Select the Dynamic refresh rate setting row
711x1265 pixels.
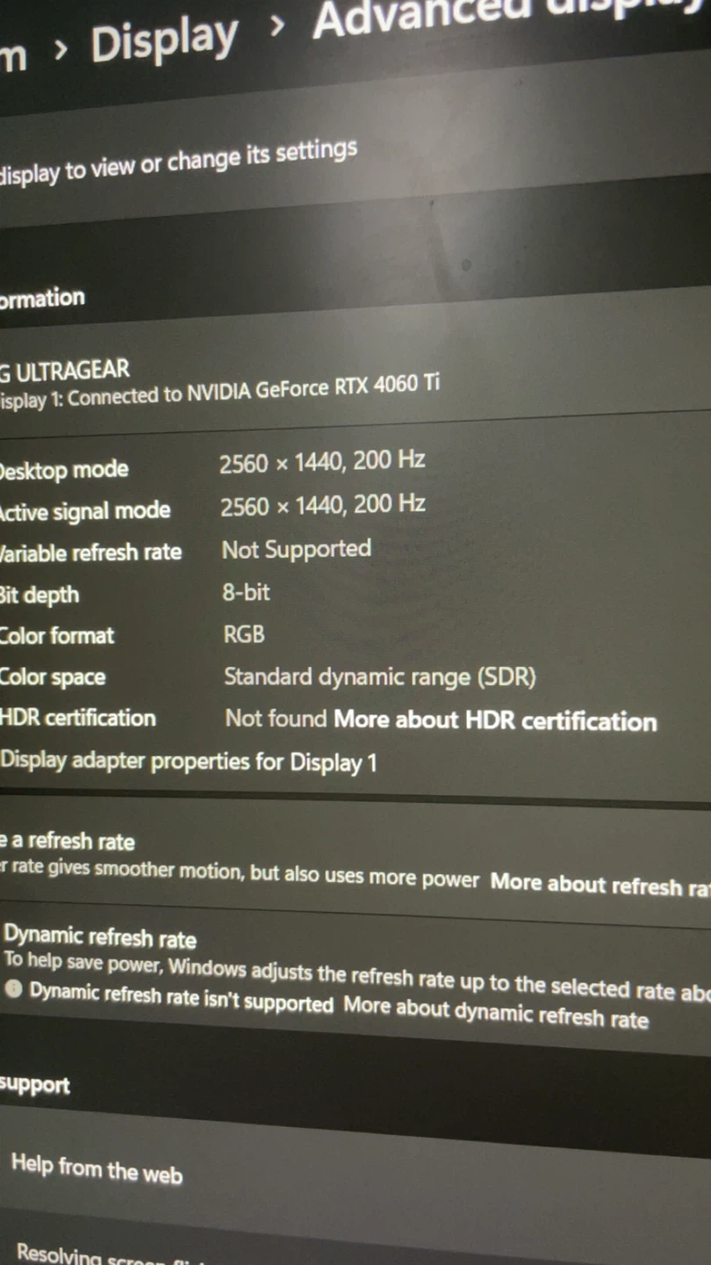[x=355, y=978]
